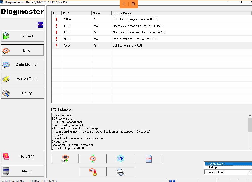This screenshot has height=182, width=252.
Task: Click 'No communication with Engine ECU (ACU)'
Action: (139, 26)
